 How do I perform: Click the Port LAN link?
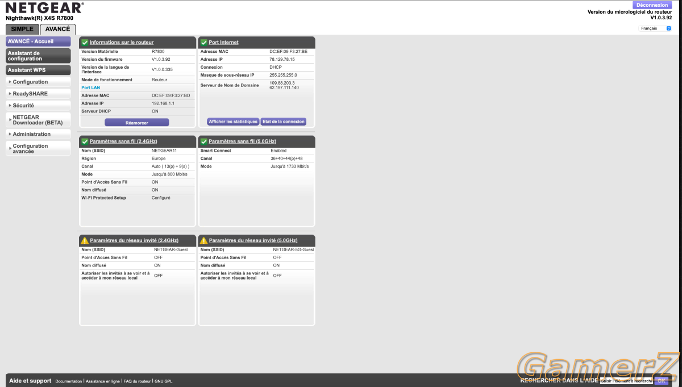(x=90, y=88)
